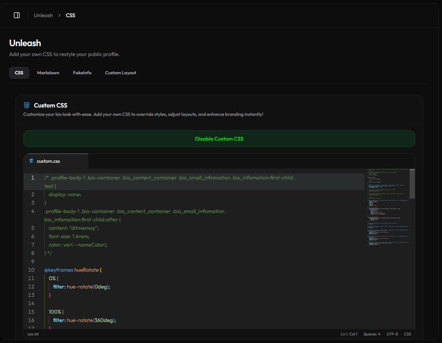
Task: Click the CSS file icon on custom.css tab
Action: 31,161
